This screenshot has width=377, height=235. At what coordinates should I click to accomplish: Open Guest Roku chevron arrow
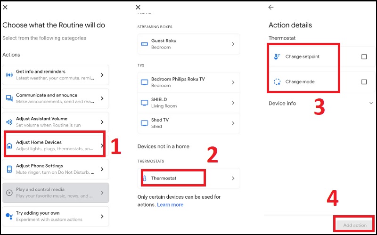pos(233,44)
